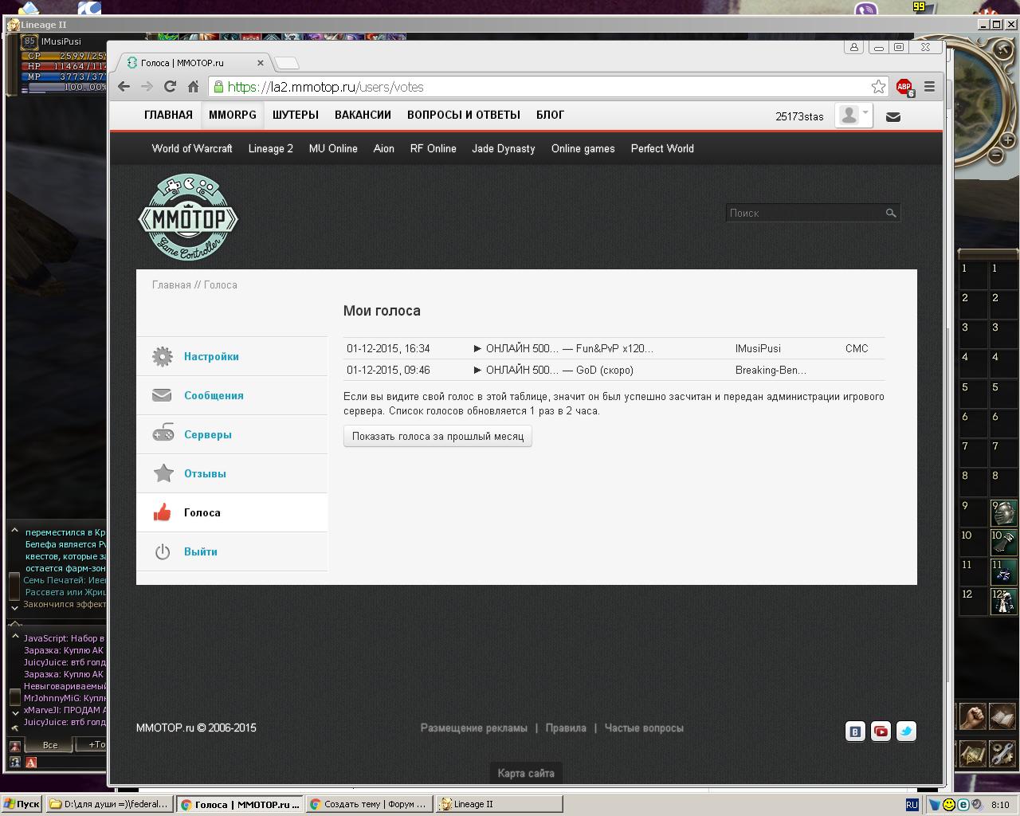Switch to Lineage II taskbar window
Image resolution: width=1020 pixels, height=816 pixels.
[498, 804]
